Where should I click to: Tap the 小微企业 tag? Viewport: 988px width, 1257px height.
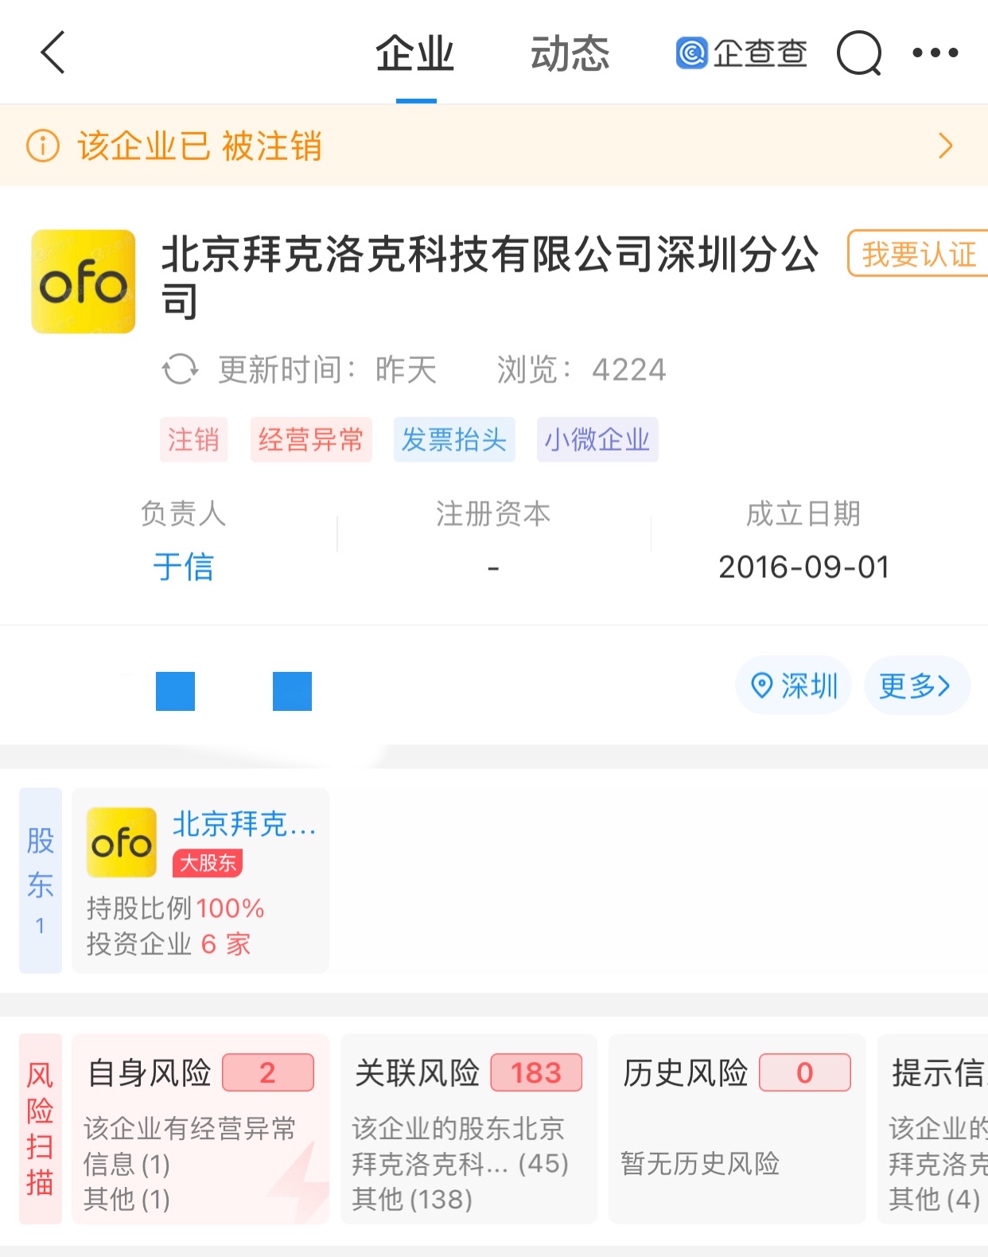(x=597, y=439)
